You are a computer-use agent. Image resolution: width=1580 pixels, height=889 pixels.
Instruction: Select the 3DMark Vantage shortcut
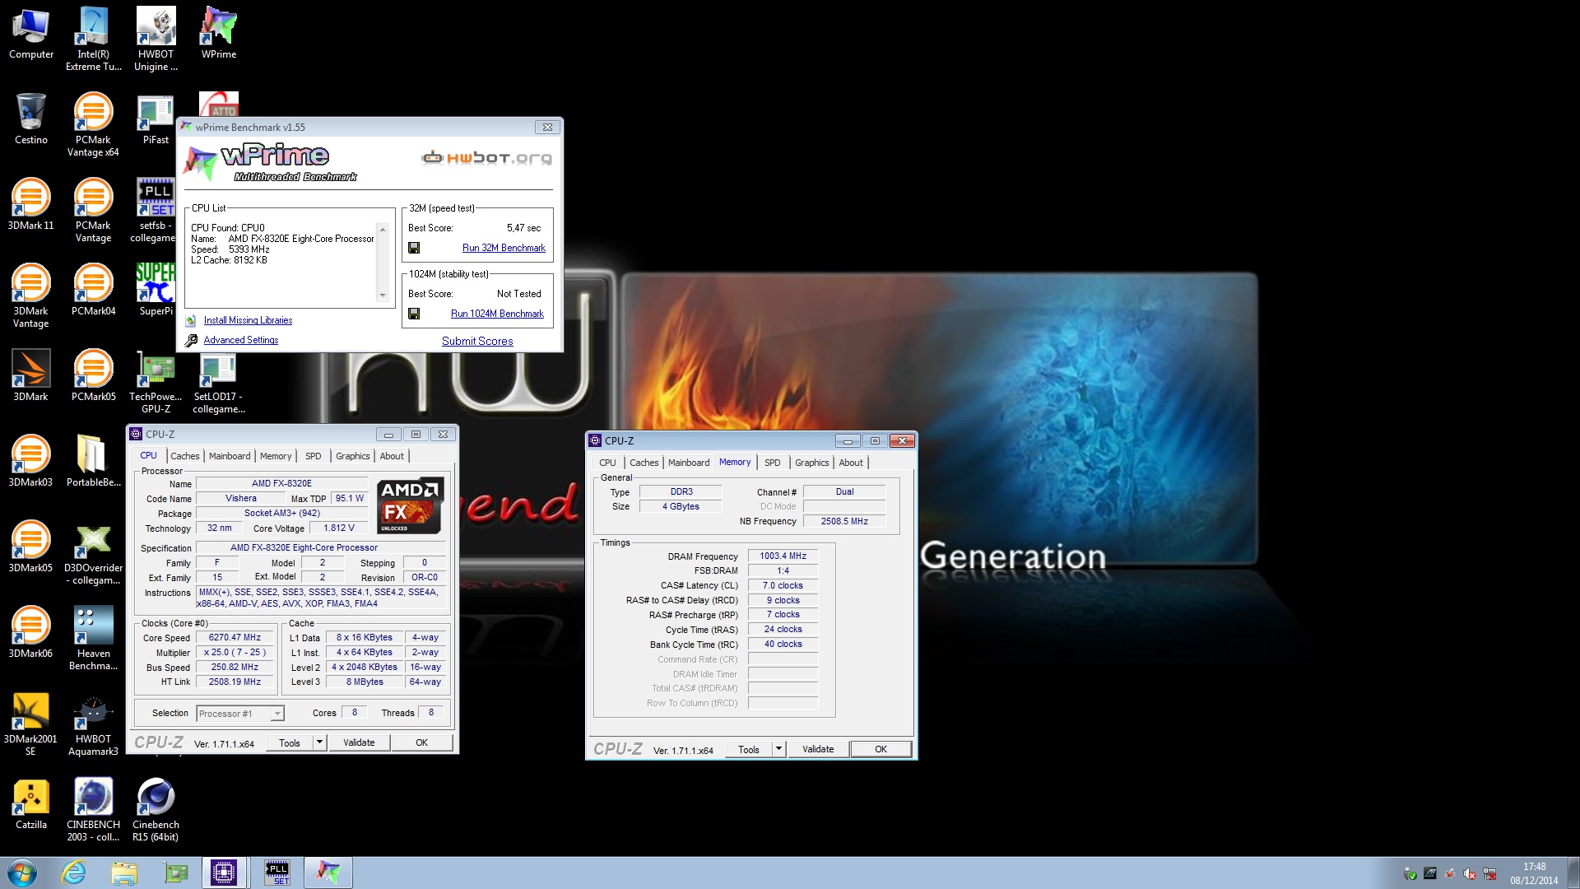point(31,296)
